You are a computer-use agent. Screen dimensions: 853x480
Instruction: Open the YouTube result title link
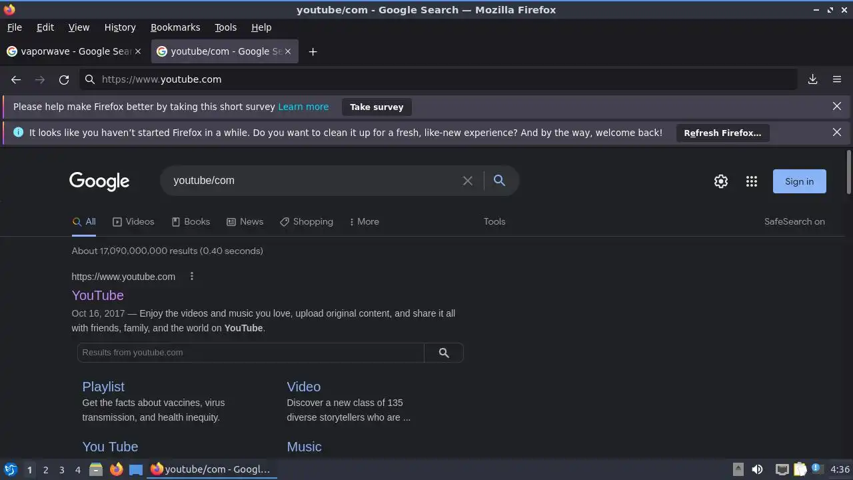pos(98,295)
